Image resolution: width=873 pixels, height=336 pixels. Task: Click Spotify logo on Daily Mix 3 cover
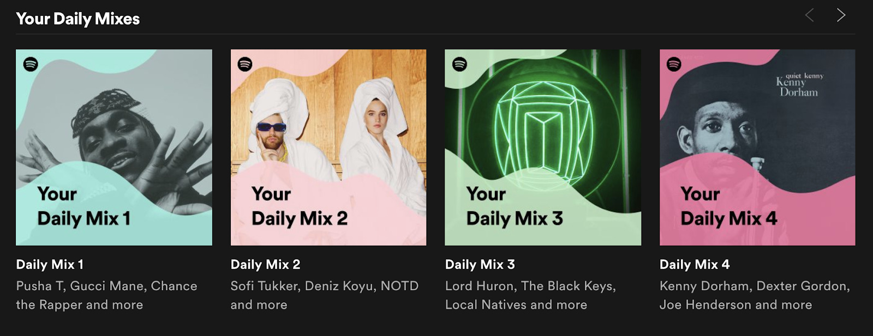click(x=459, y=64)
